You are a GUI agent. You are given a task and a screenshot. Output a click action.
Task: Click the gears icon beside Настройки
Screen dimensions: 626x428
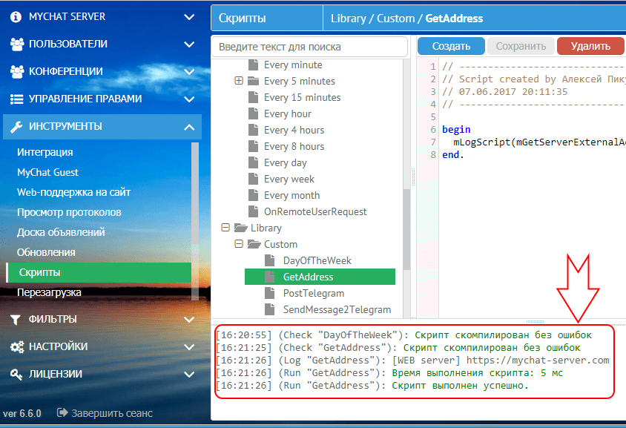pyautogui.click(x=17, y=346)
